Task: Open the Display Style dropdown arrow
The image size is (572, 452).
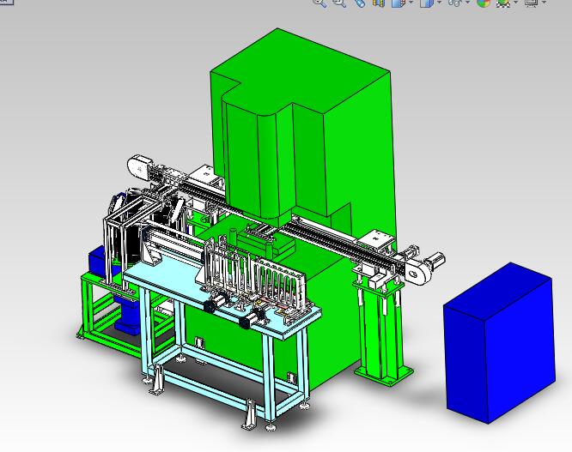Action: tap(439, 3)
